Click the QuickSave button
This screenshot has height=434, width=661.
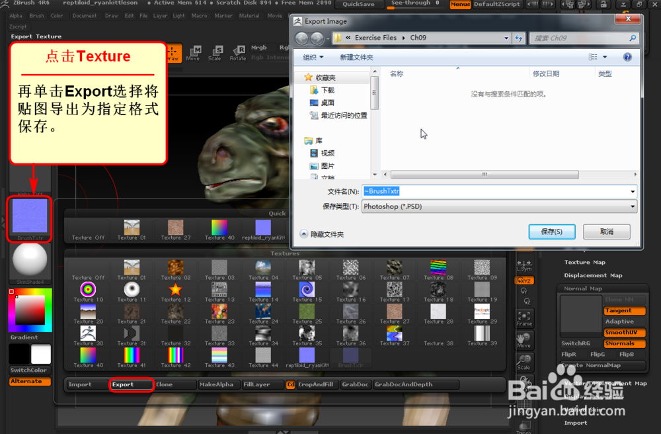pos(359,4)
